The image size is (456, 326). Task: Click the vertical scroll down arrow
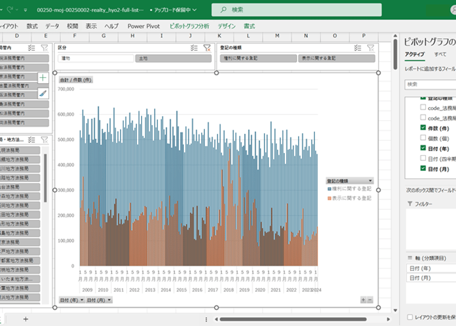coord(395,310)
